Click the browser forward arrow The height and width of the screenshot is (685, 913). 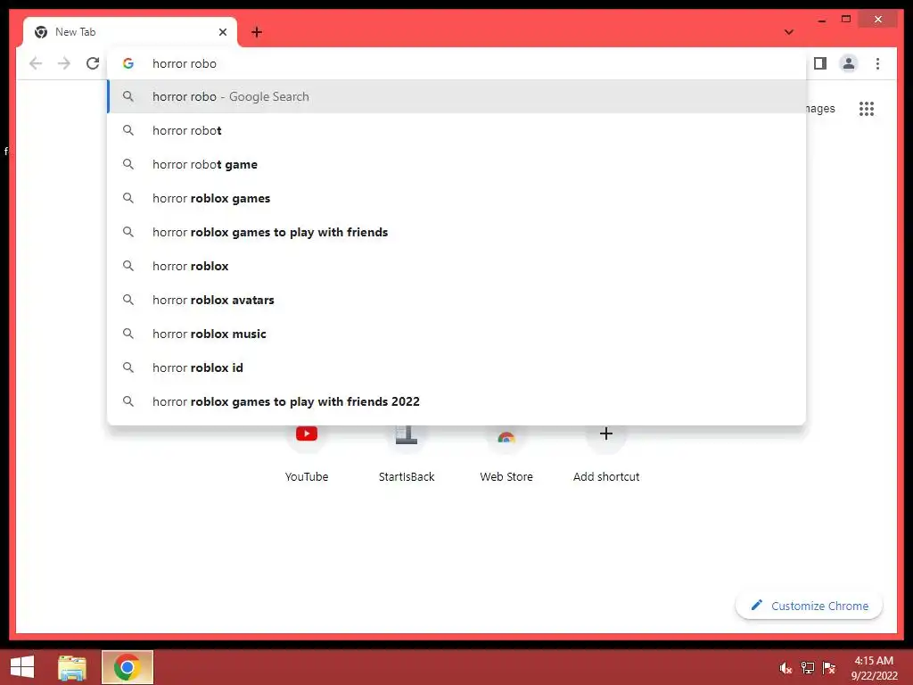64,63
